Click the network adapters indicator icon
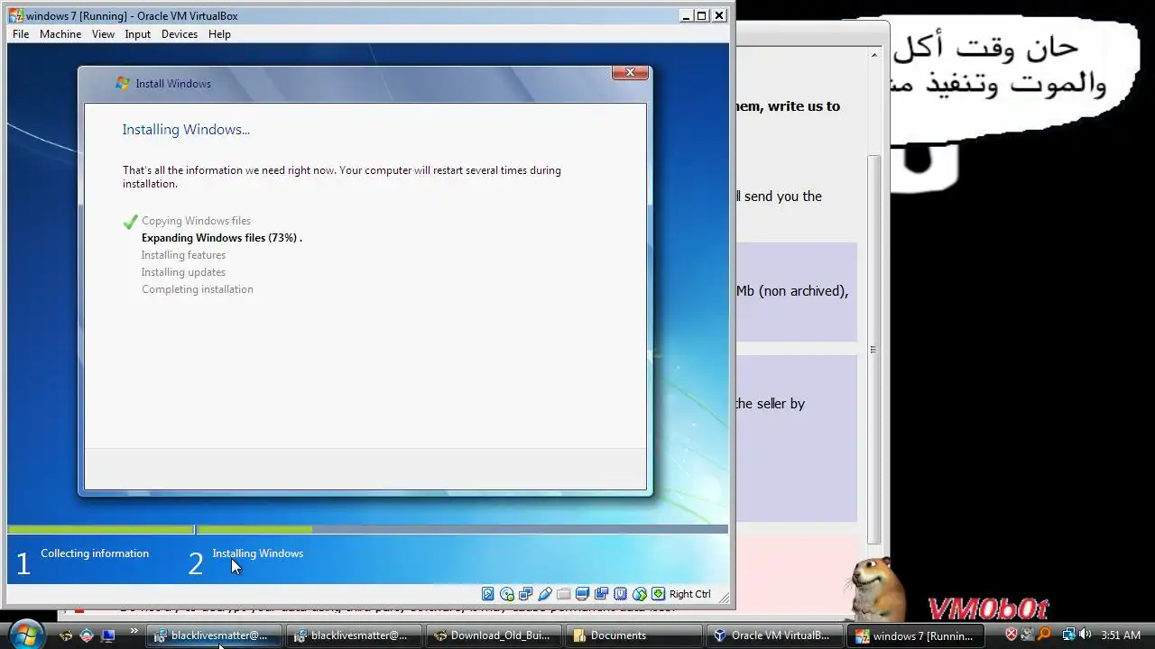 (526, 594)
